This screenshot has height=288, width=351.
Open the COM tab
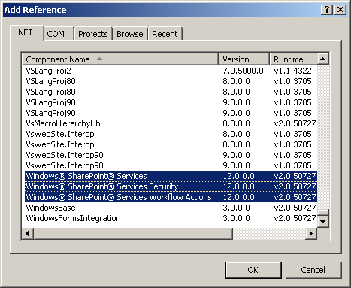(x=59, y=34)
